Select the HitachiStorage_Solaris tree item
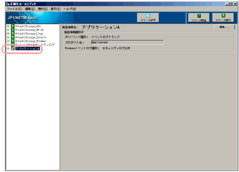Image resolution: width=239 pixels, height=172 pixels. pos(30,37)
